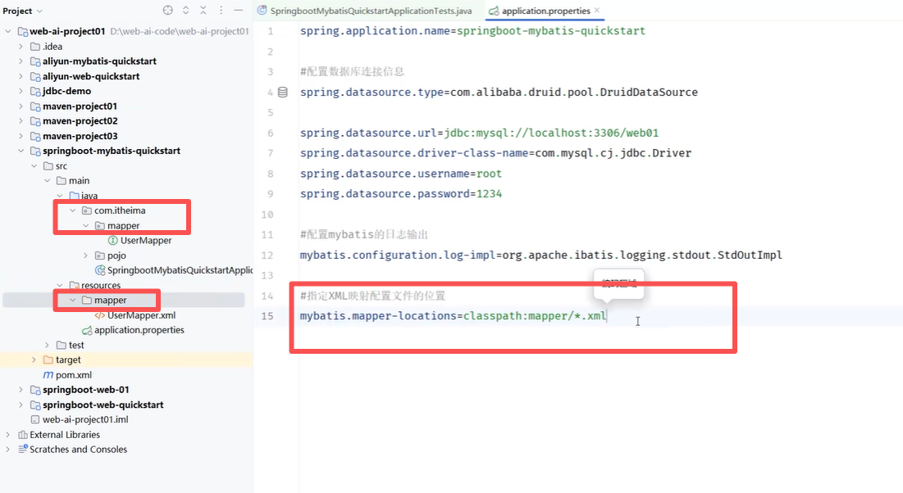Click classpath:mapper/*.xml value on line 15
The image size is (903, 493).
[x=535, y=316]
